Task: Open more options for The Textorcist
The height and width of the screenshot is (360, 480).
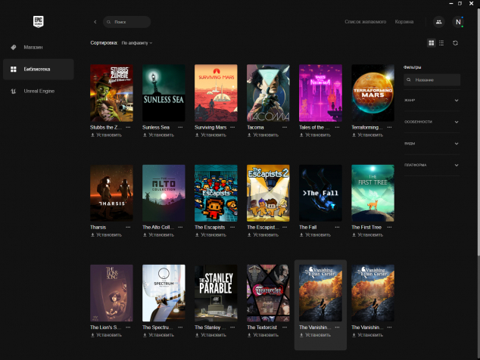Action: [285, 327]
